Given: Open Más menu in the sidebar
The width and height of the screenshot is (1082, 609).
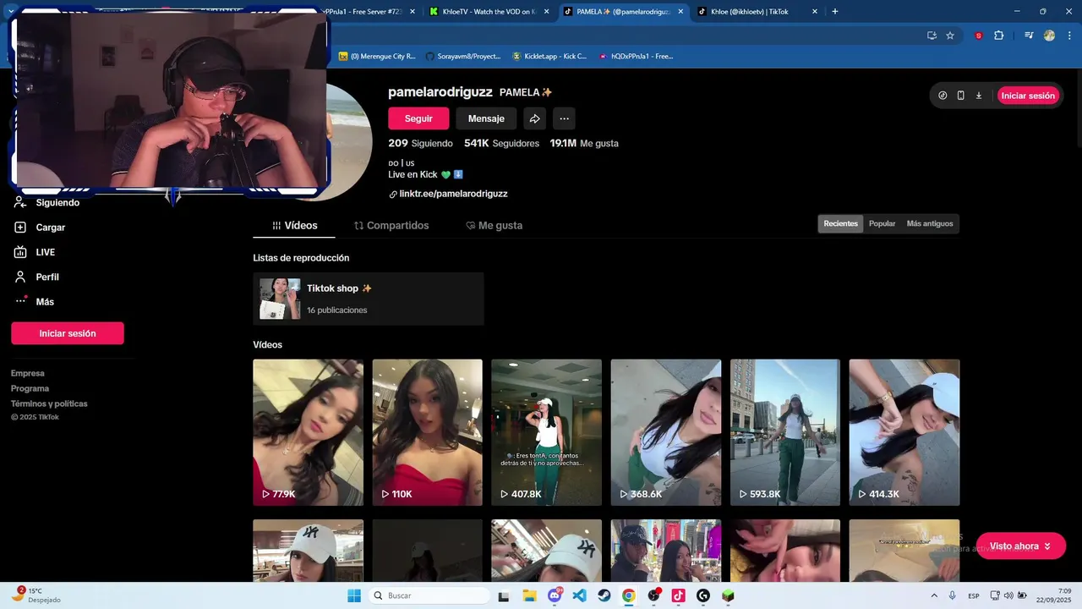Looking at the screenshot, I should (x=34, y=302).
